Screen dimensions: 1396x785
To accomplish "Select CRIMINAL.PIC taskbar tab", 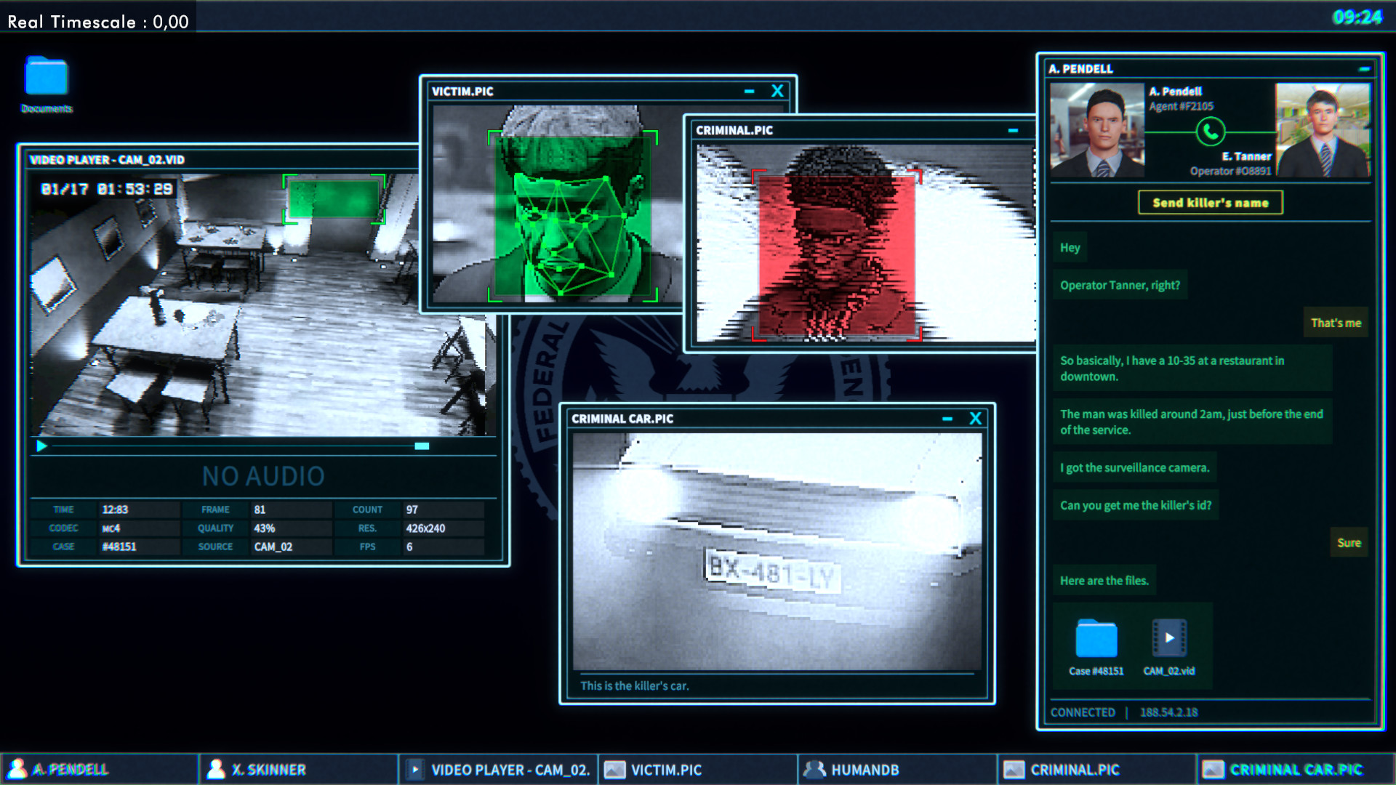I will (1097, 769).
